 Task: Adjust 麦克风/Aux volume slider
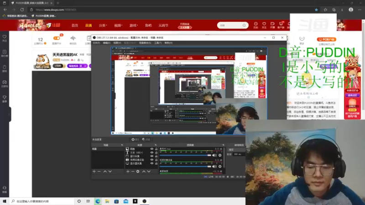coord(185,155)
